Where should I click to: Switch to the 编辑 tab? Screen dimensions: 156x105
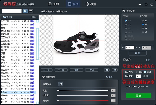tap(73, 4)
